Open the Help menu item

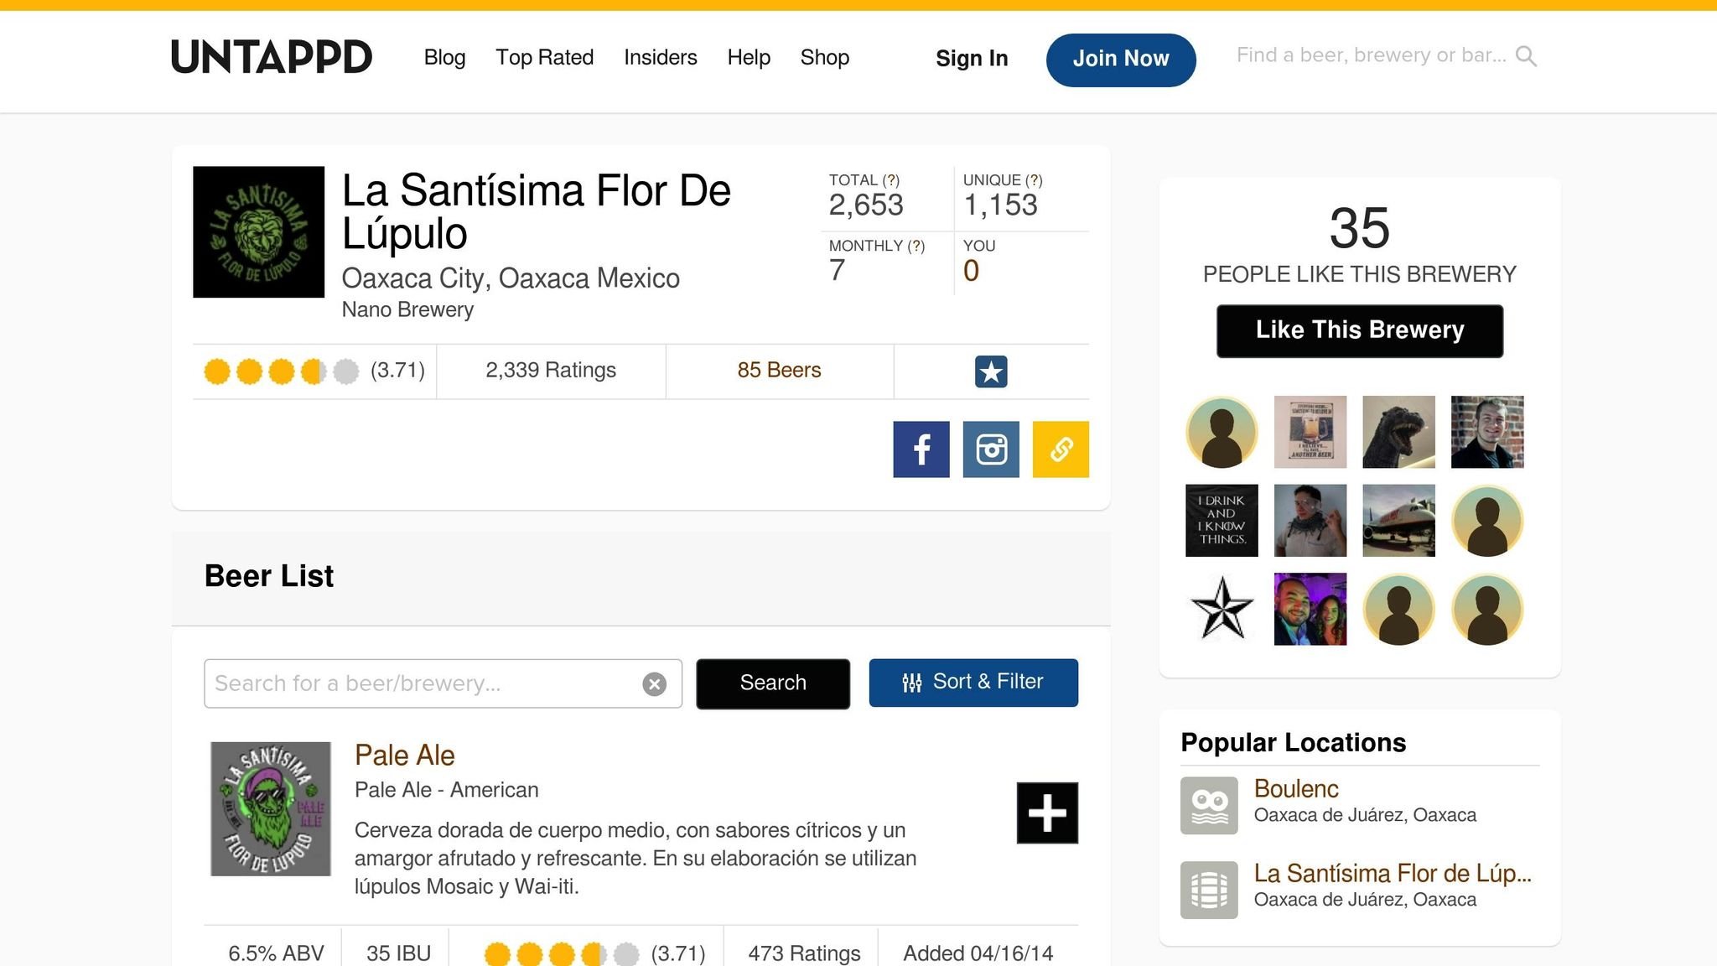tap(749, 57)
